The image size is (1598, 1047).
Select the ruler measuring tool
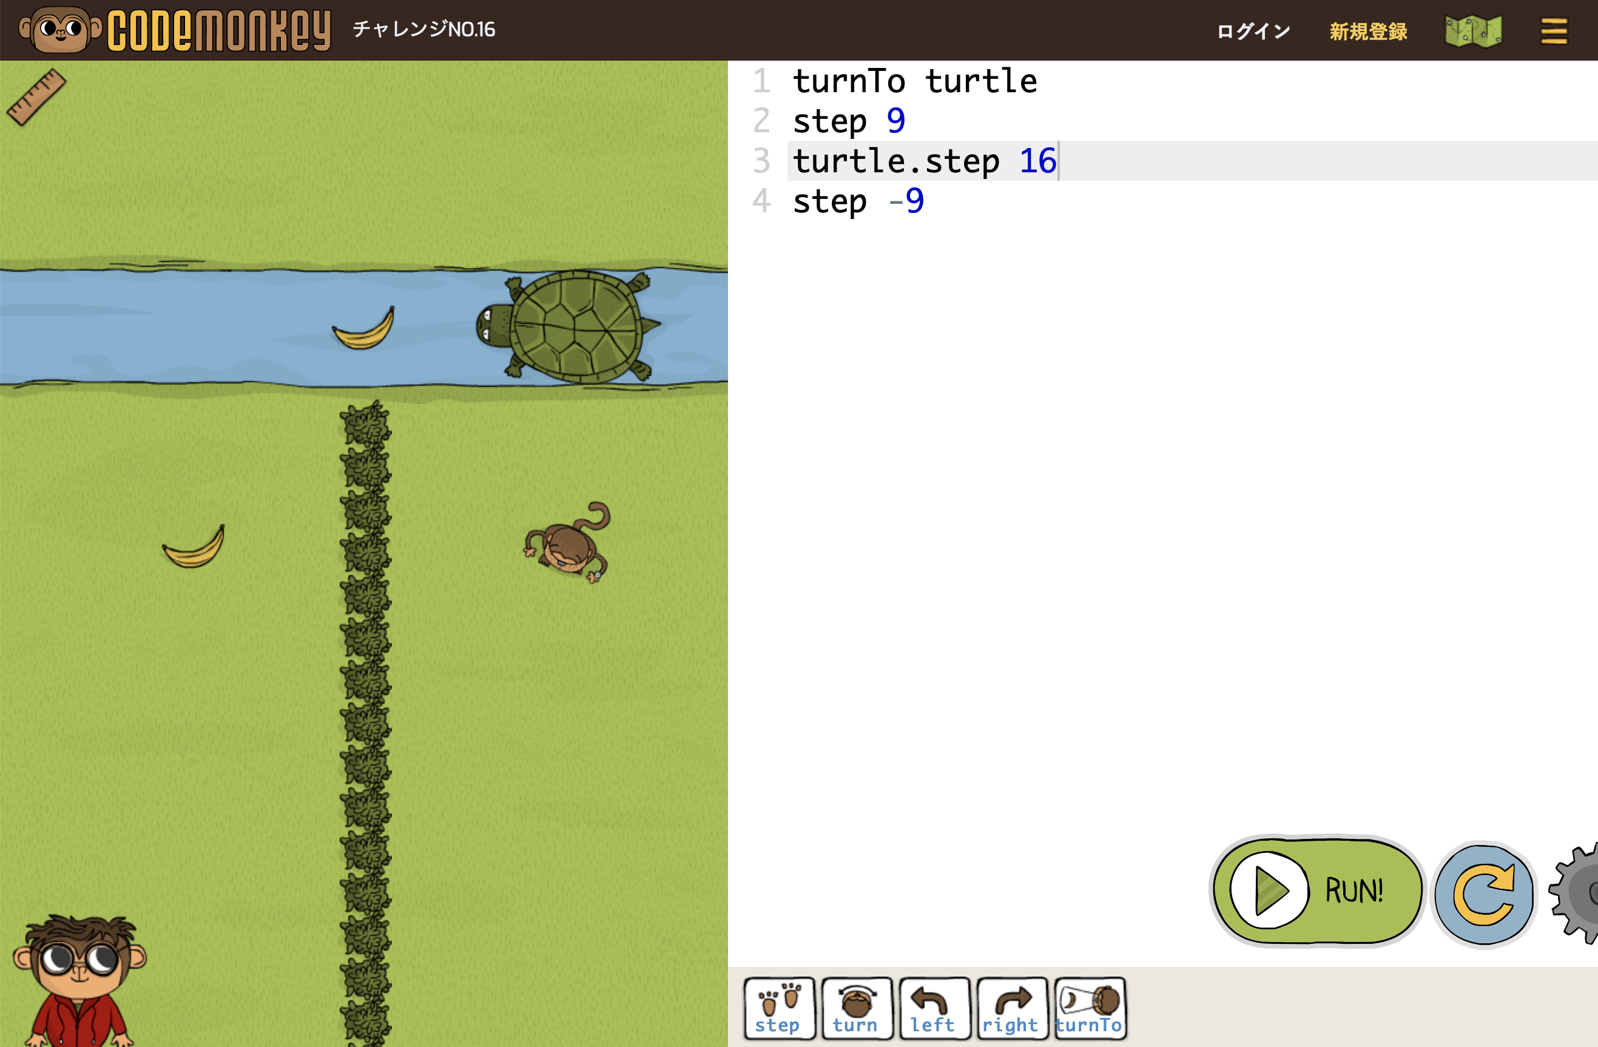pos(36,97)
